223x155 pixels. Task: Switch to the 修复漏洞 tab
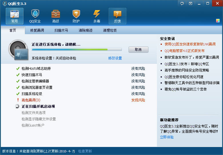37,30
